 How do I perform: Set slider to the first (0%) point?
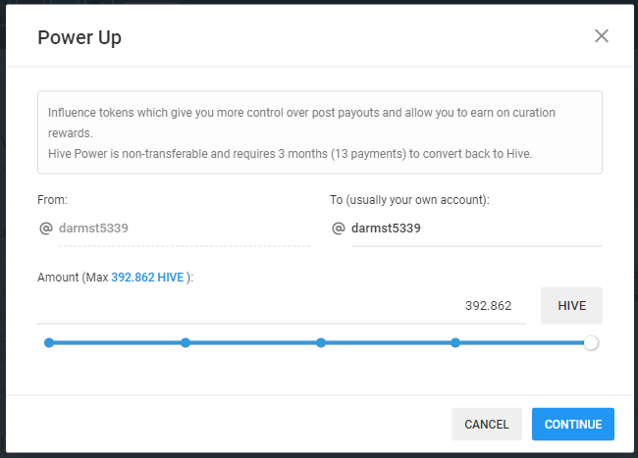(x=49, y=342)
